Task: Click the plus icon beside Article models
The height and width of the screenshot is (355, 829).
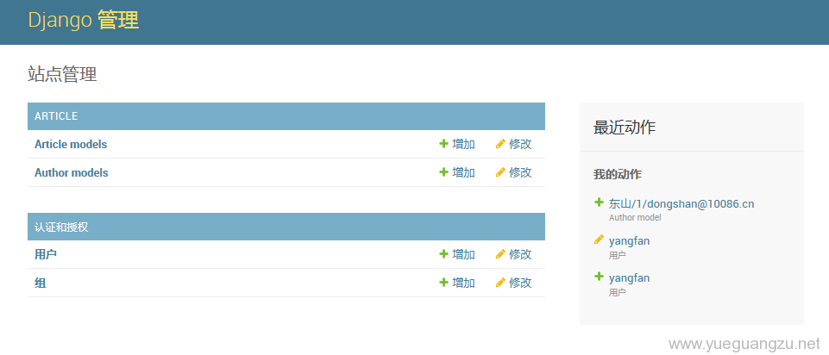Action: 443,144
